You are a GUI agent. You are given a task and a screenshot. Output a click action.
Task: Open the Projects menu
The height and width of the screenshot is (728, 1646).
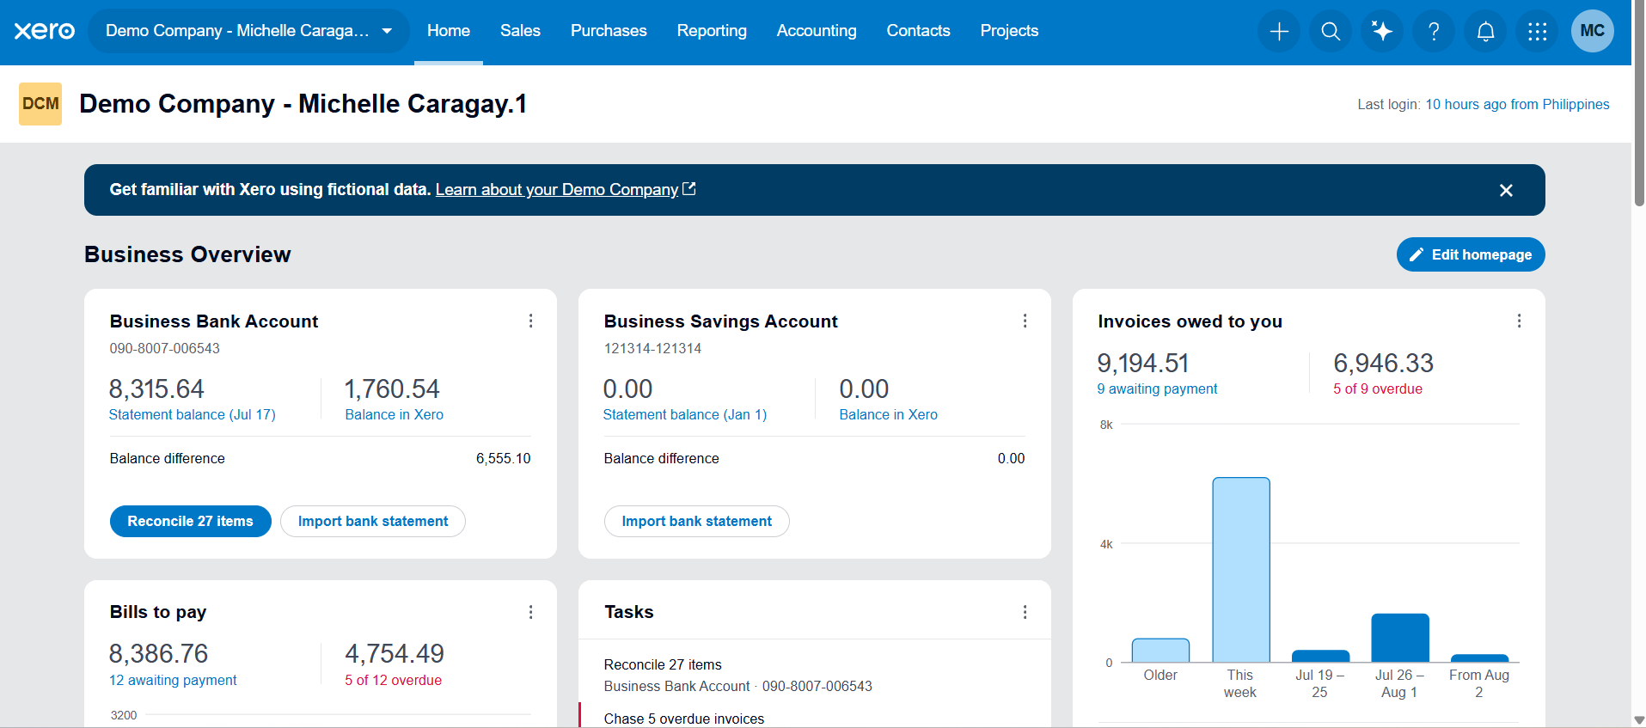[x=1009, y=31]
